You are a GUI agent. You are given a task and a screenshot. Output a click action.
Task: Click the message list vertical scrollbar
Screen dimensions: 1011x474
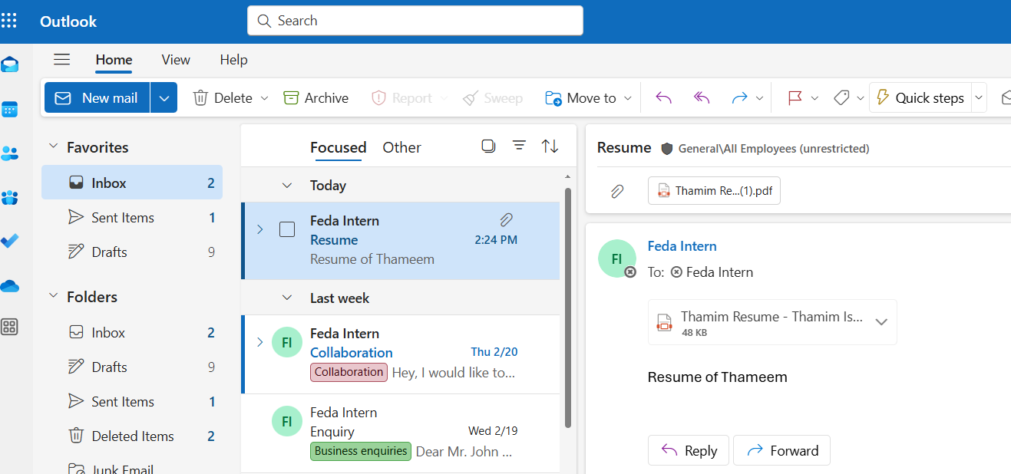click(x=568, y=307)
